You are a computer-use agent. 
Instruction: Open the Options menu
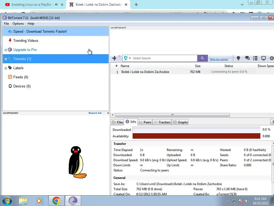click(x=18, y=24)
